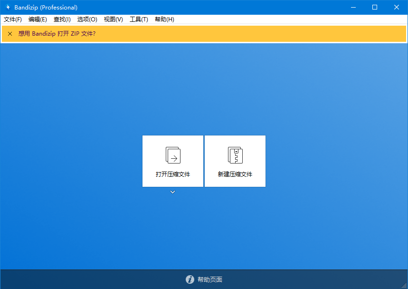This screenshot has height=289, width=408.
Task: Open the 视图(V) menu
Action: pos(113,19)
